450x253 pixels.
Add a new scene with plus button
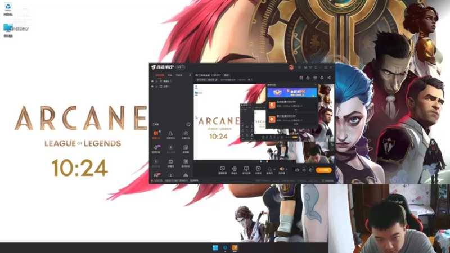coord(190,75)
